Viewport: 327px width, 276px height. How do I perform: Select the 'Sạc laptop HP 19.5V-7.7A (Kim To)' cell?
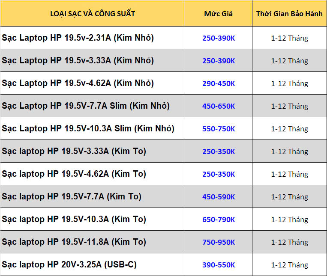click(93, 197)
